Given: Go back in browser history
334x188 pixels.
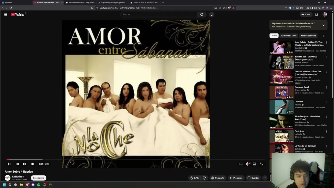Looking at the screenshot, I should click(x=3, y=8).
